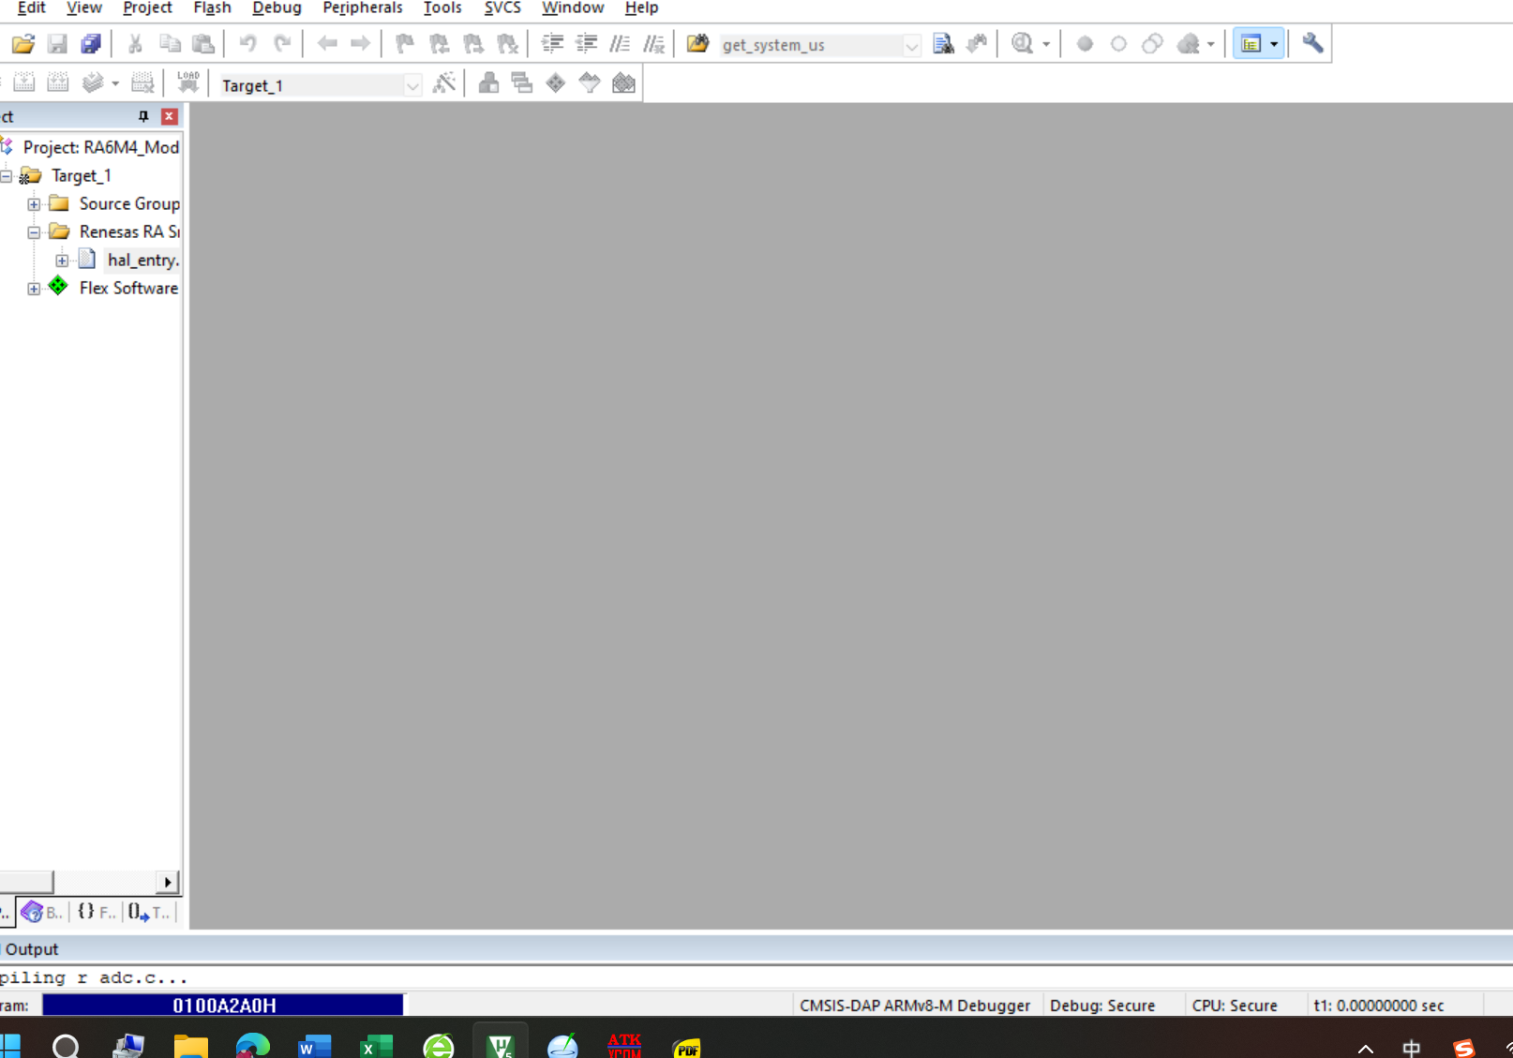Click the project panel scroll right arrow
Image resolution: width=1513 pixels, height=1058 pixels.
168,882
